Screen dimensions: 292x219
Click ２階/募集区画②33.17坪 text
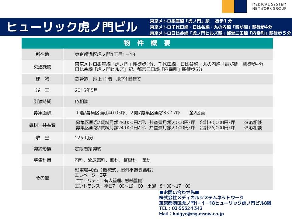[155, 113]
